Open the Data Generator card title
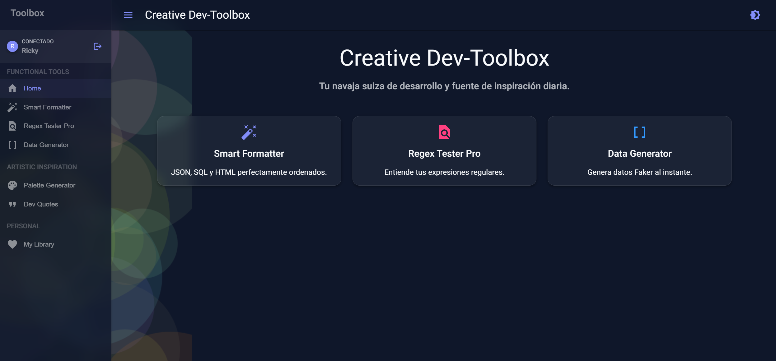This screenshot has width=776, height=361. [639, 154]
